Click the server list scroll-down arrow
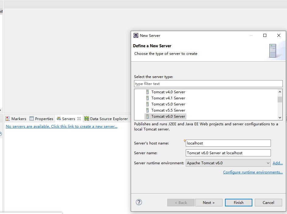Image resolution: width=287 pixels, height=214 pixels. (x=280, y=117)
